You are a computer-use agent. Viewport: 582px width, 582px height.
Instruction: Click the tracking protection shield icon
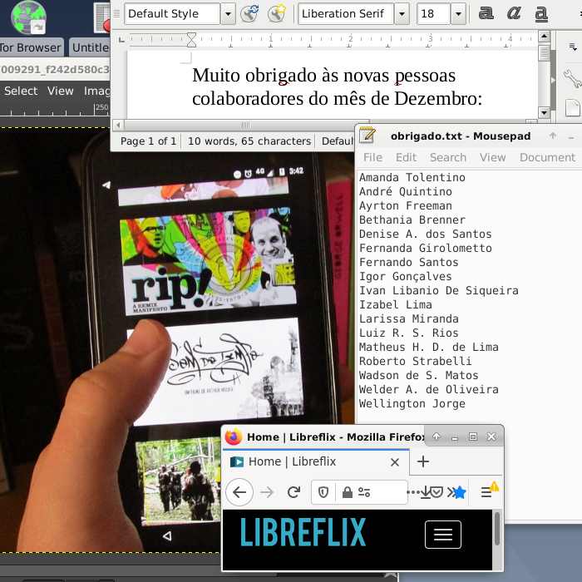[x=323, y=492]
